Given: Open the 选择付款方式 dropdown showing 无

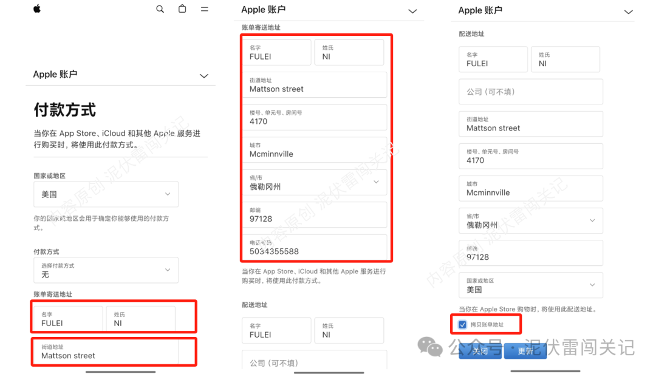Looking at the screenshot, I should (x=106, y=270).
